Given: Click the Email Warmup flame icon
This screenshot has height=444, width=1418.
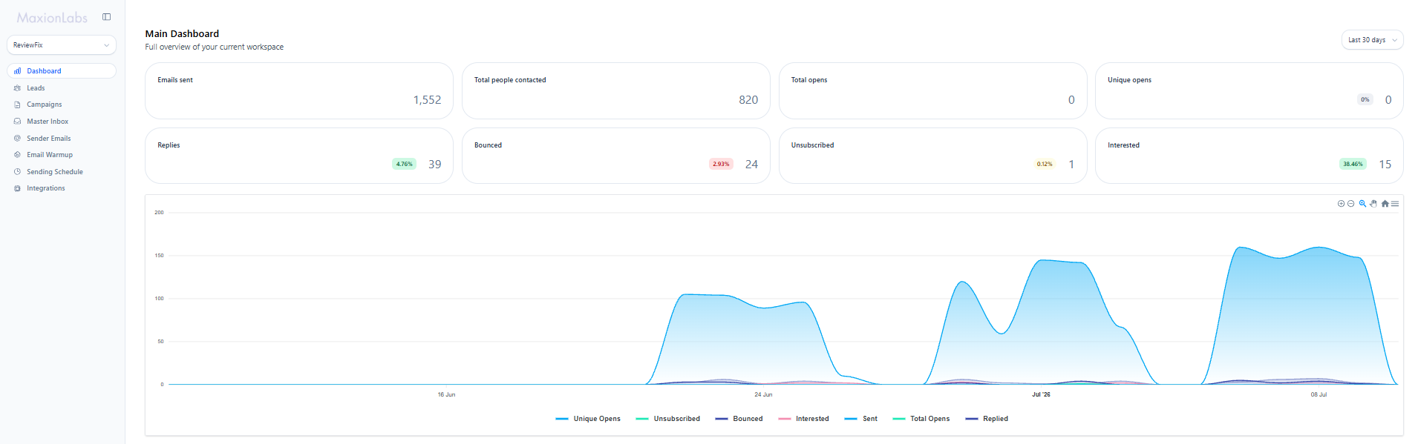Looking at the screenshot, I should coord(17,155).
